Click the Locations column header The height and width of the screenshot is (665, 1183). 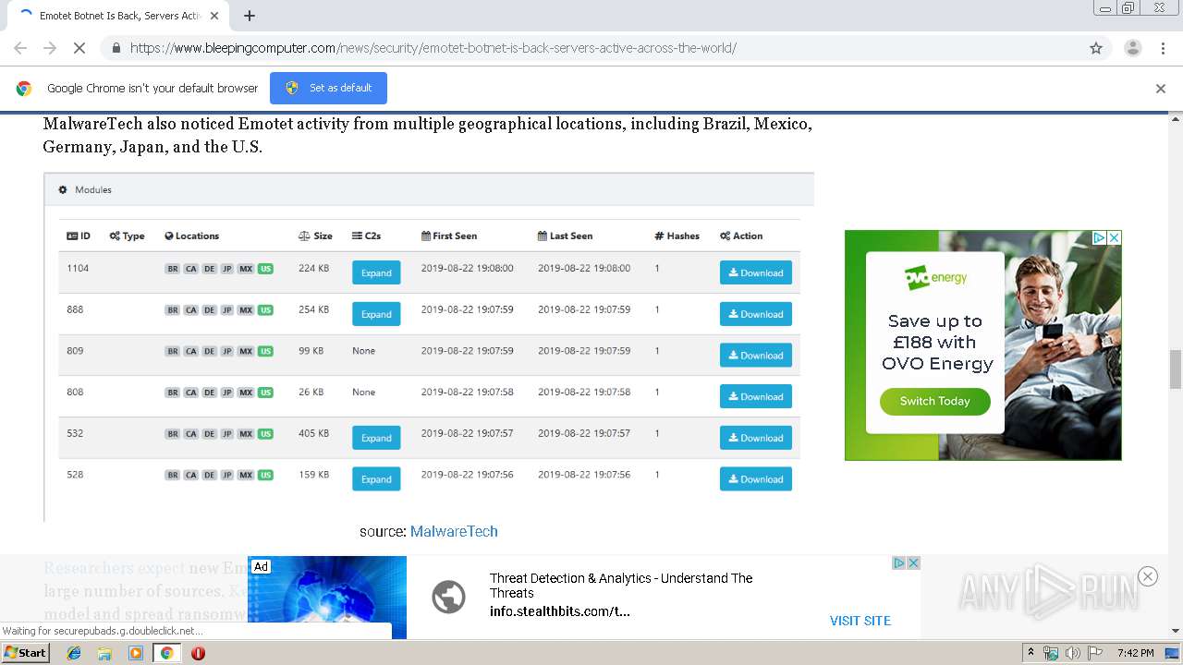pyautogui.click(x=191, y=236)
